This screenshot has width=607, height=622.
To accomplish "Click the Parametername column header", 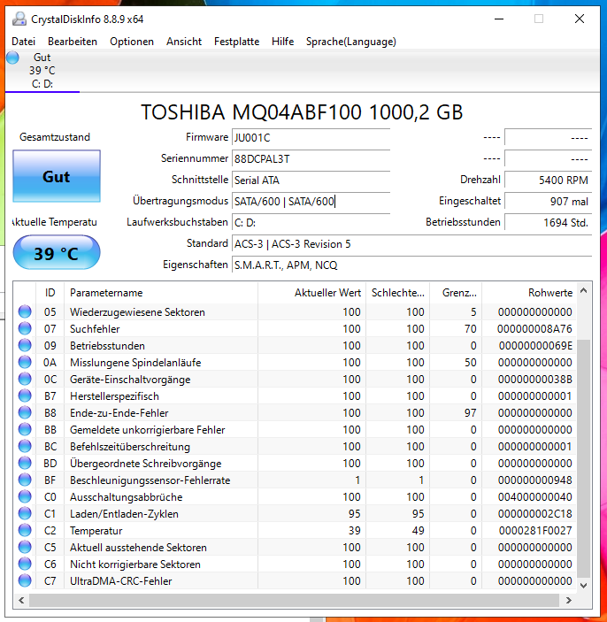I will [161, 293].
